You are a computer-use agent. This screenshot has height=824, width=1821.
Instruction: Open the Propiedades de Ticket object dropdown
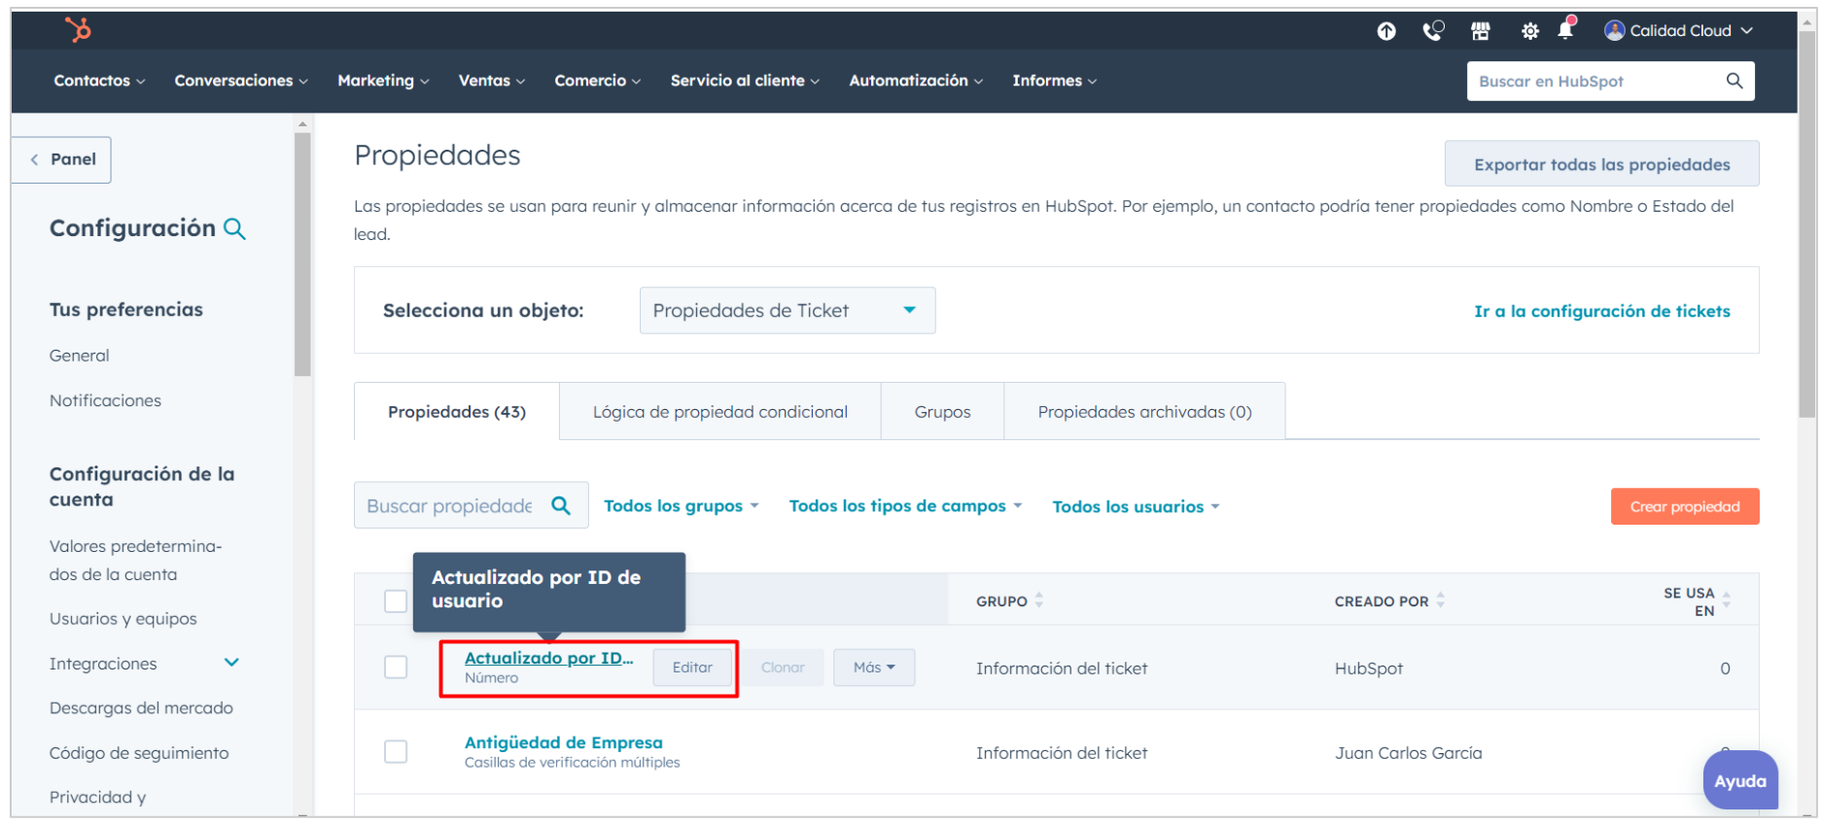(x=787, y=311)
